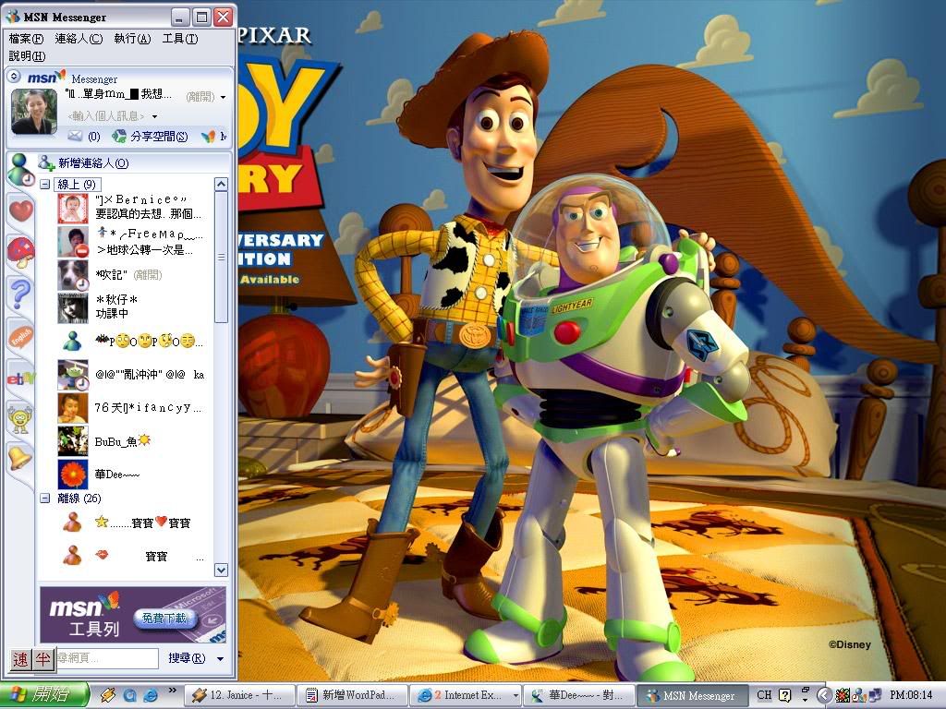Open 分享空間(S) shared space

pyautogui.click(x=151, y=137)
